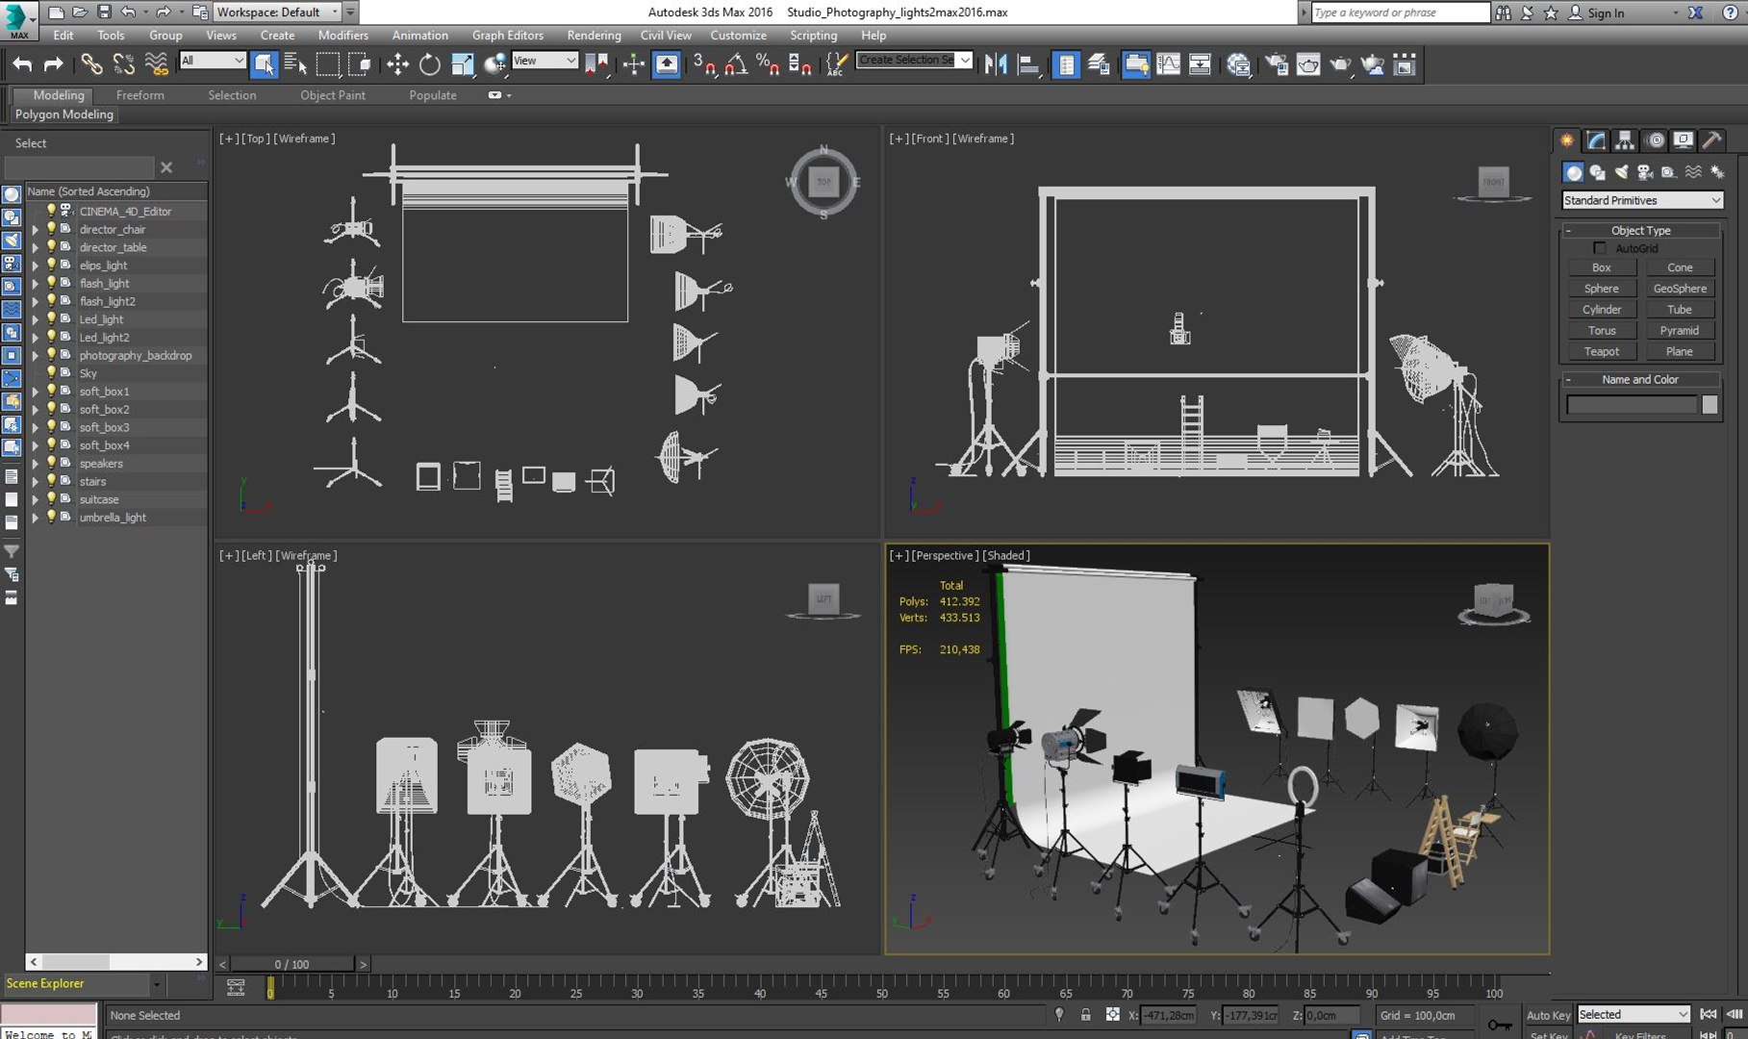
Task: Activate the Select Object tool
Action: (x=264, y=64)
